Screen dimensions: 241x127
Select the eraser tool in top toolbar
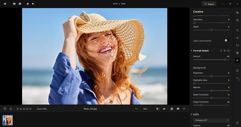click(x=28, y=4)
